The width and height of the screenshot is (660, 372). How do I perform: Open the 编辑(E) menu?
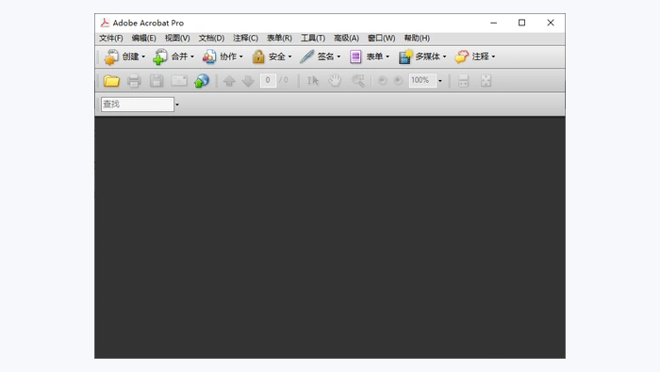(144, 39)
